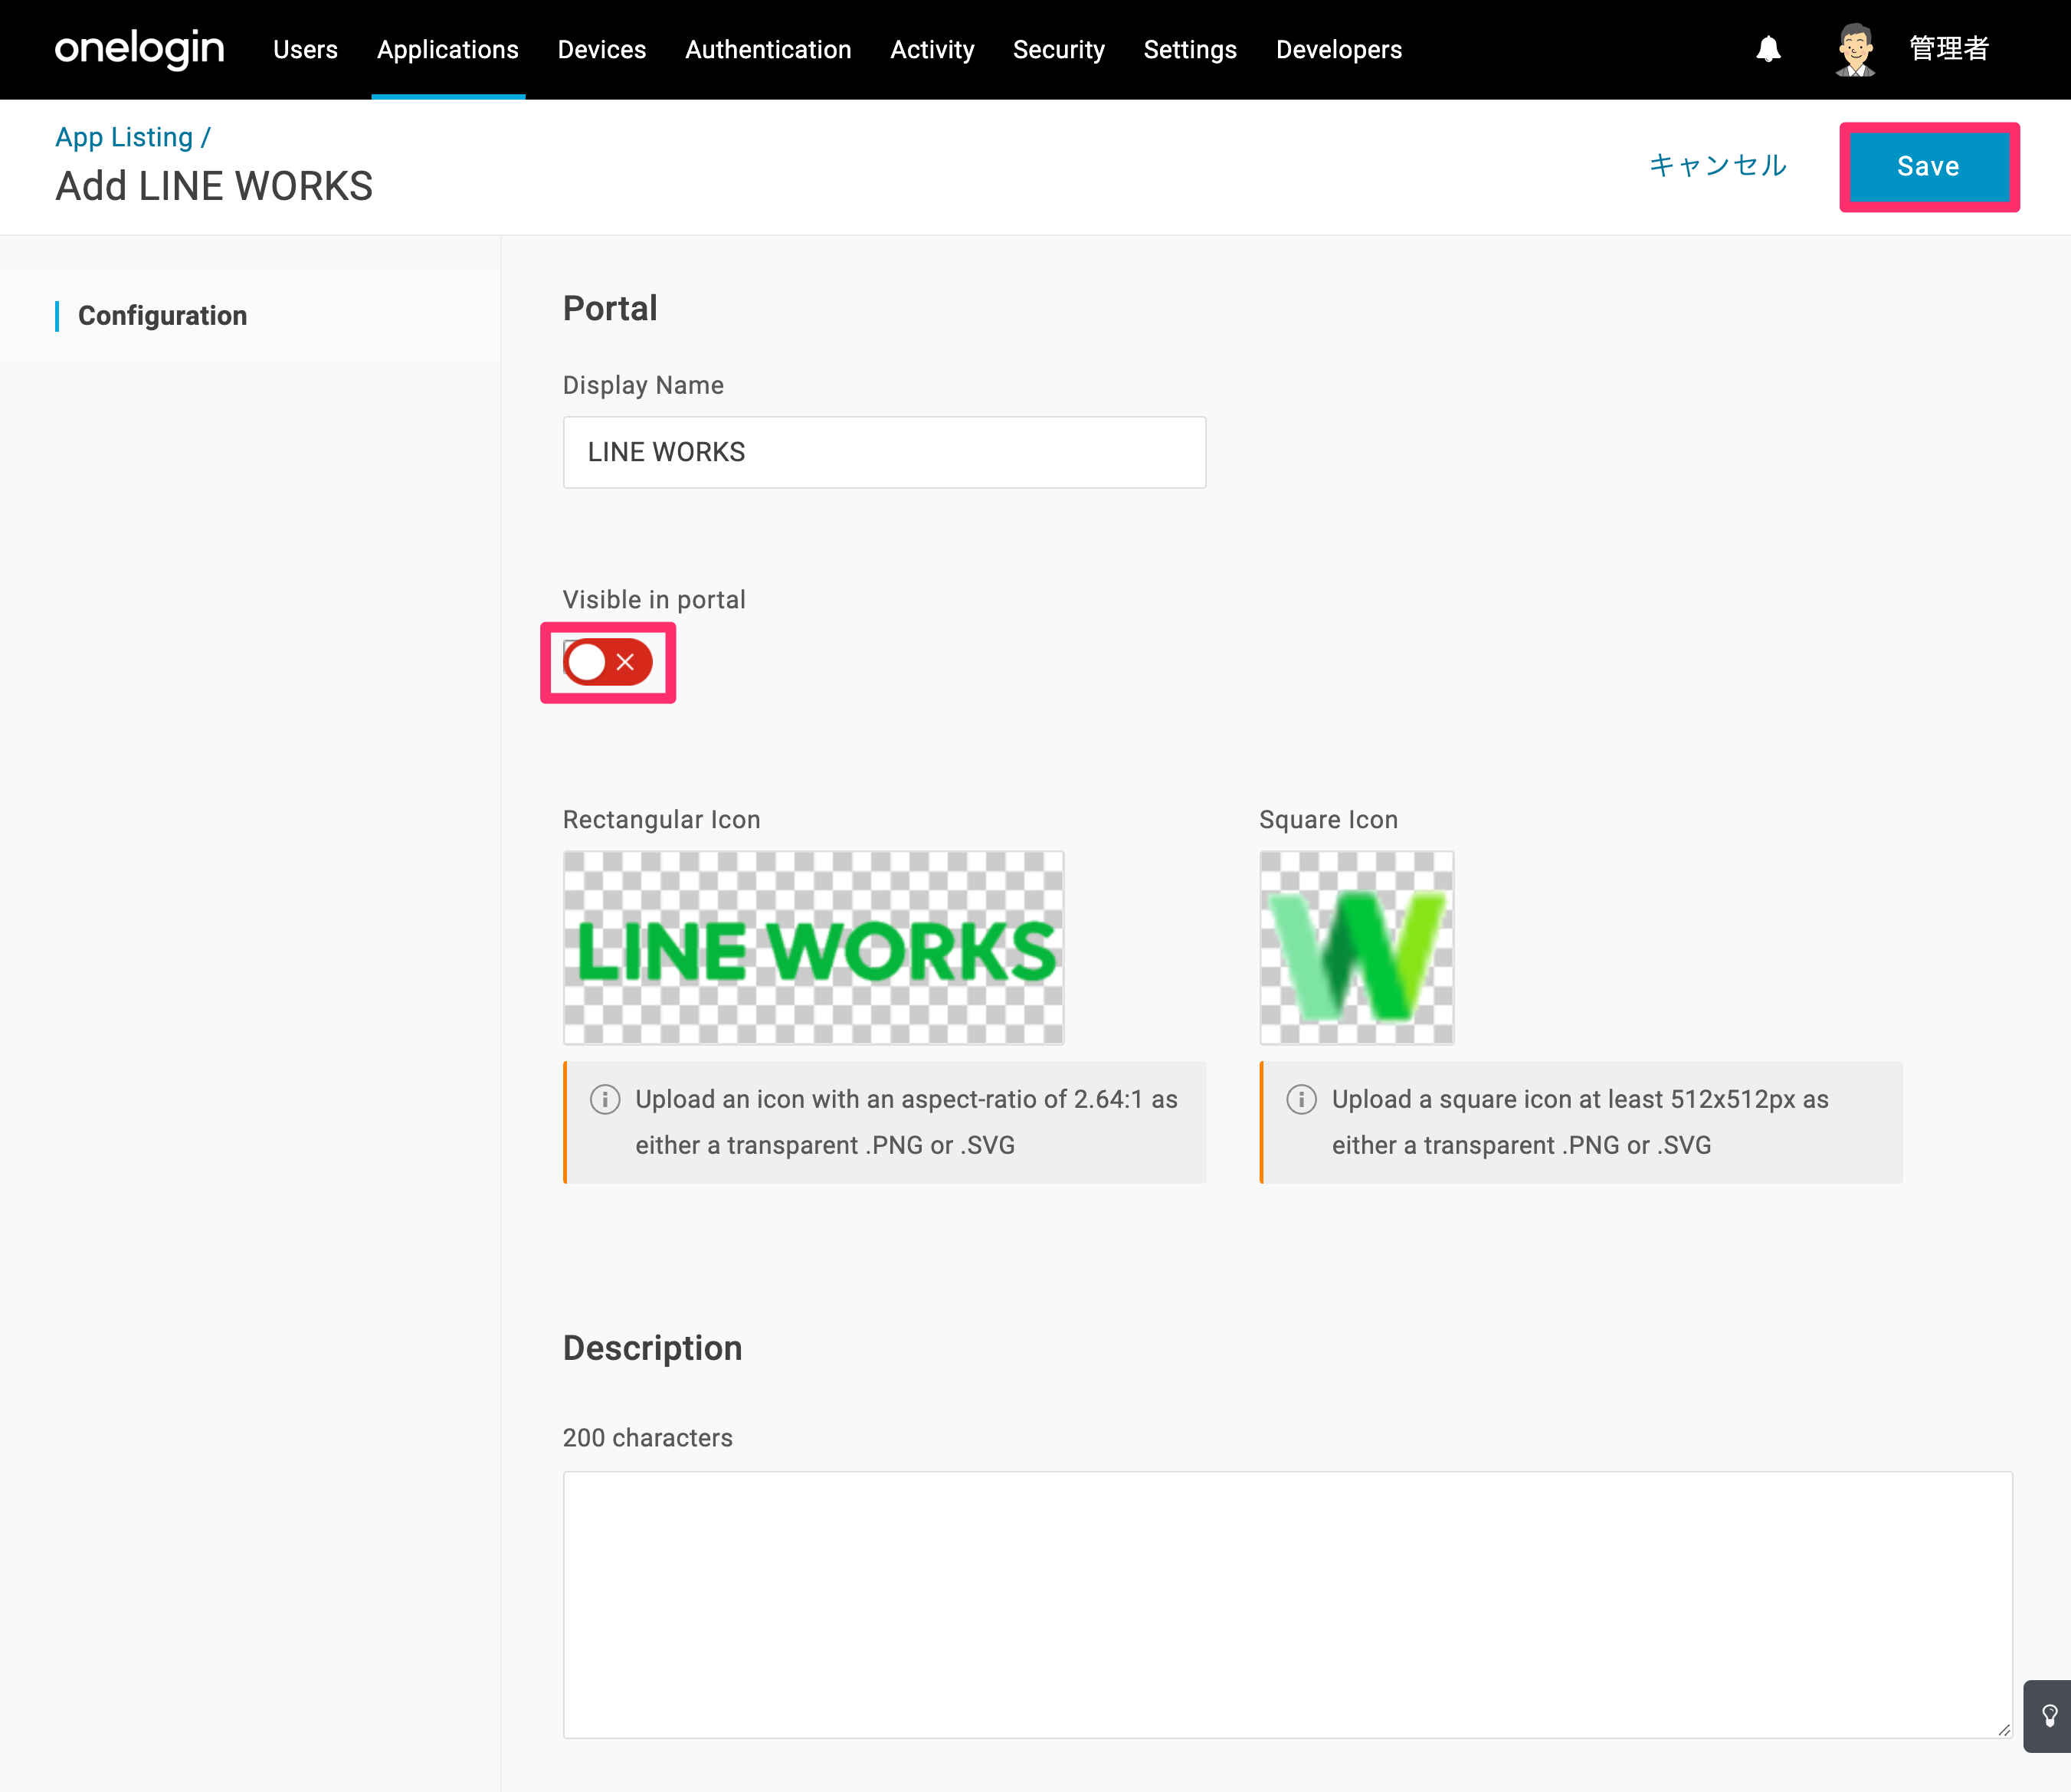The width and height of the screenshot is (2071, 1792).
Task: Open the Security menu
Action: pyautogui.click(x=1059, y=49)
